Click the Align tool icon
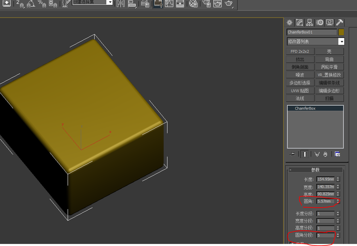Viewport: 357px width, 246px height. pyautogui.click(x=132, y=3)
